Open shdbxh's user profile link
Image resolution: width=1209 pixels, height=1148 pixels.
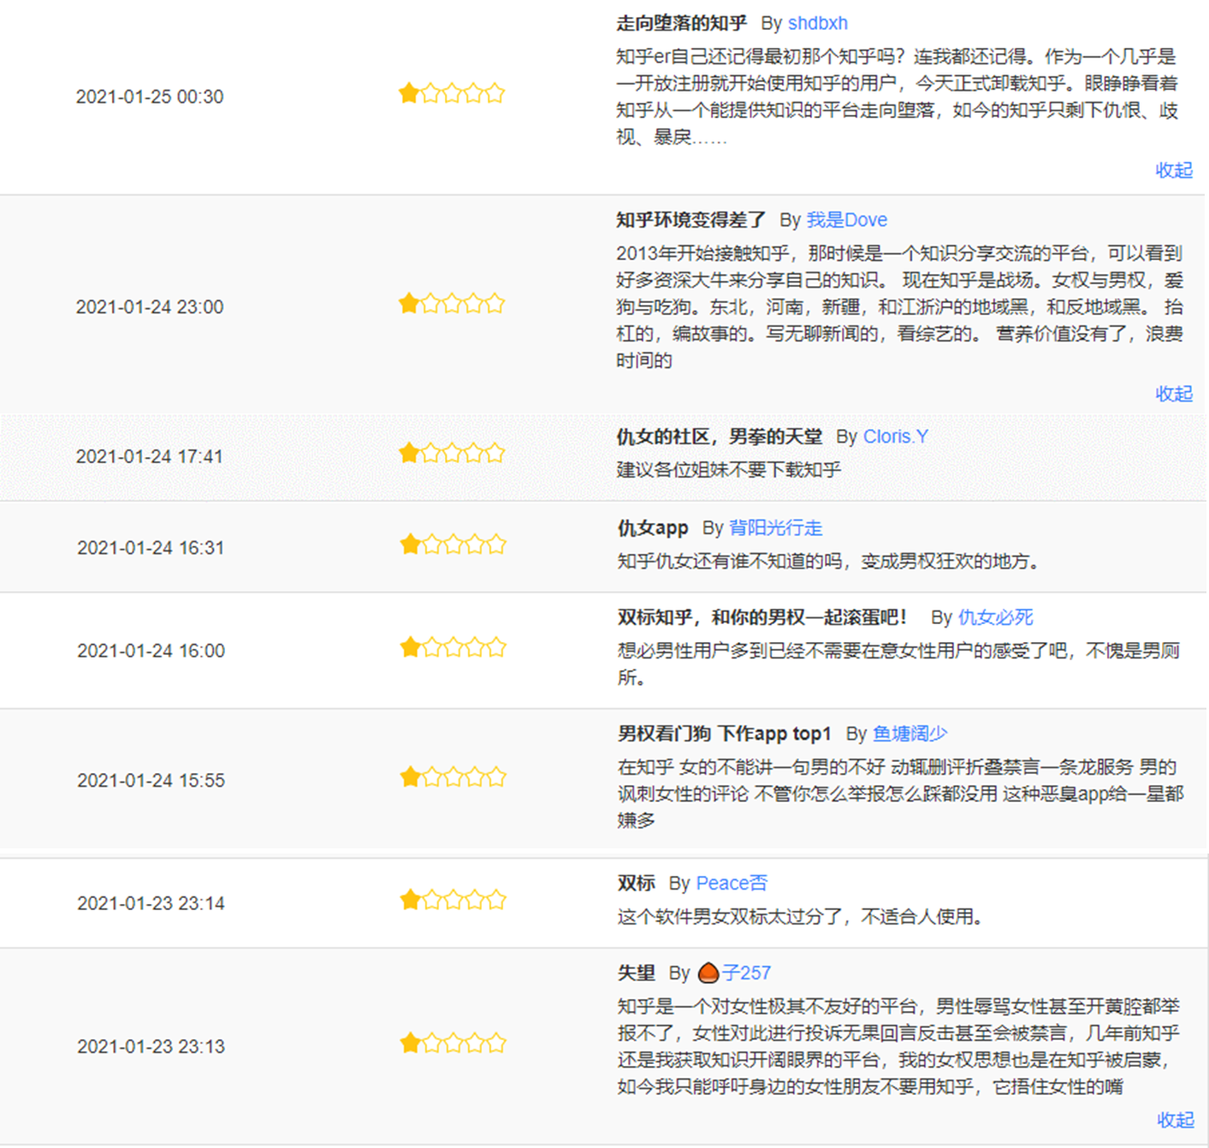818,23
